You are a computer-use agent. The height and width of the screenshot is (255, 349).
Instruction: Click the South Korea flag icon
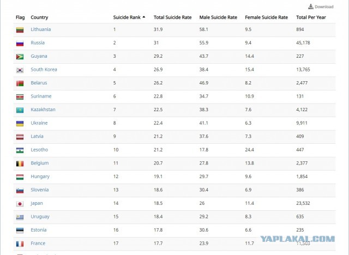(20, 70)
